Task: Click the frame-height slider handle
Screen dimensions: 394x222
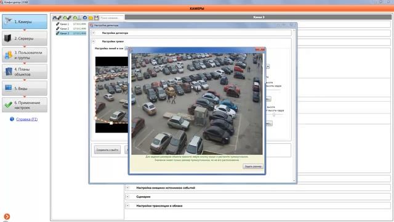Action: (274, 115)
